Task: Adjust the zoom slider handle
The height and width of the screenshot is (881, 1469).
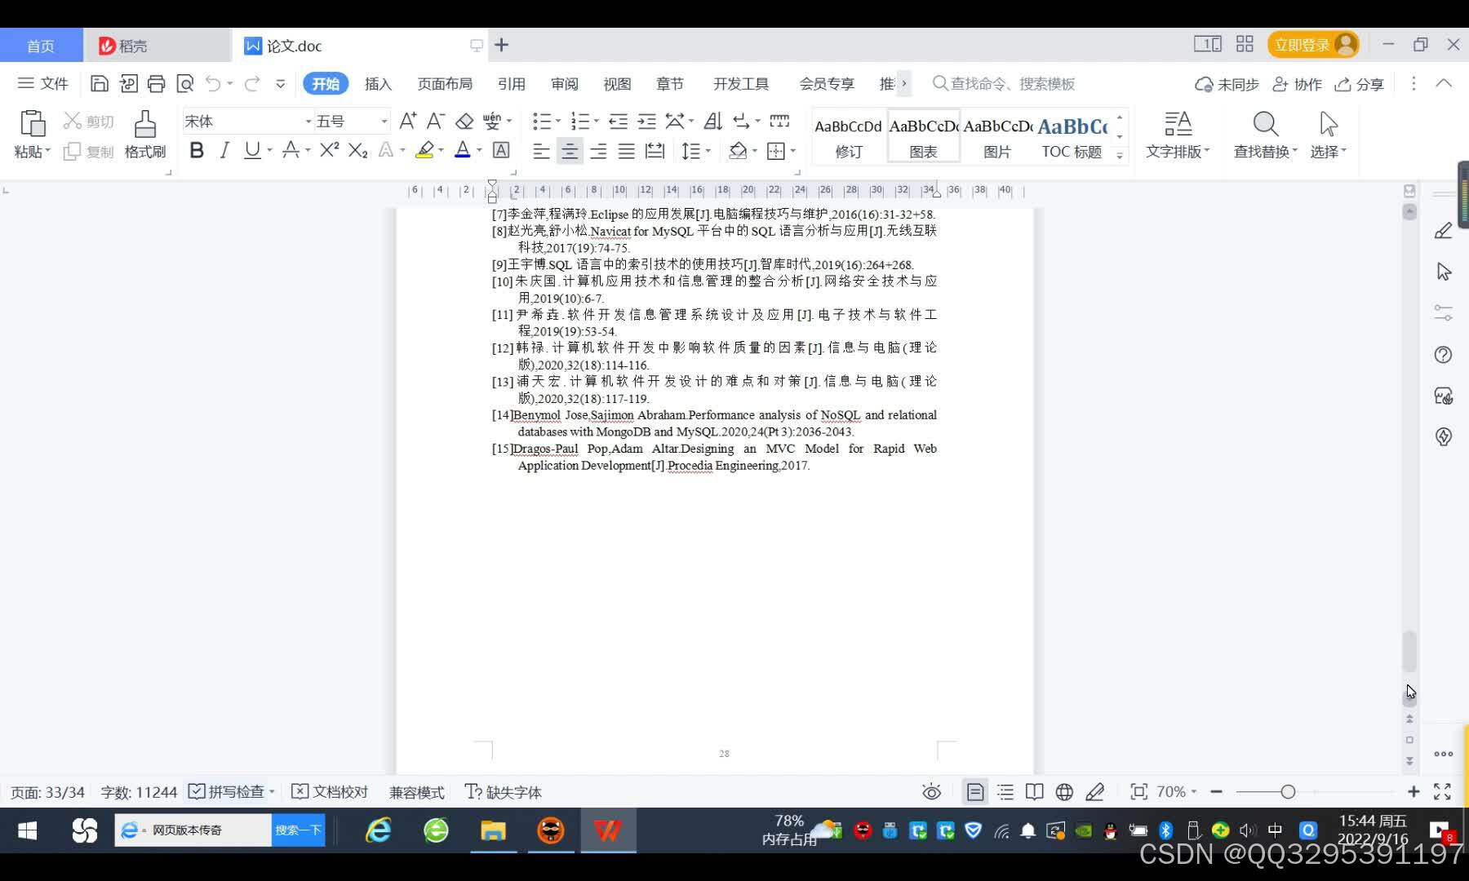Action: [1288, 792]
